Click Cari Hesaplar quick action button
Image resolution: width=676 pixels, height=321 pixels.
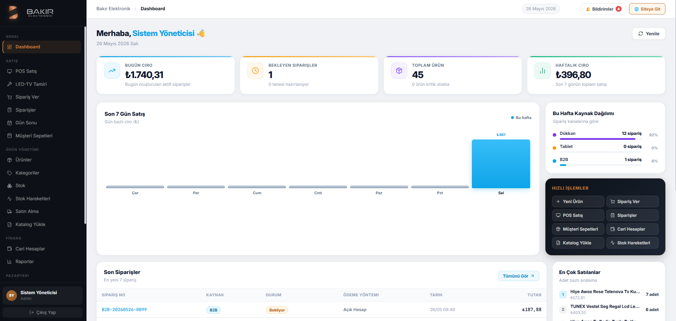pyautogui.click(x=632, y=229)
